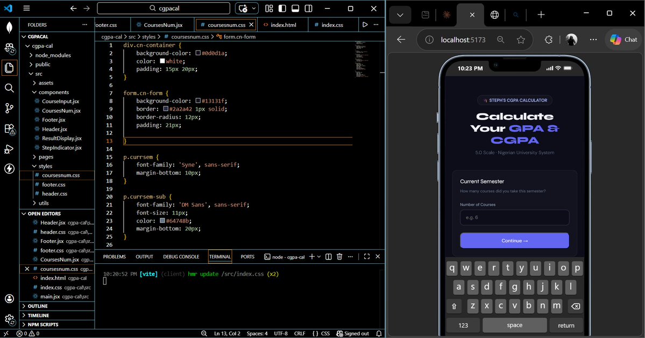Viewport: 645px width, 338px height.
Task: Open the PORTS panel tab
Action: coord(247,257)
